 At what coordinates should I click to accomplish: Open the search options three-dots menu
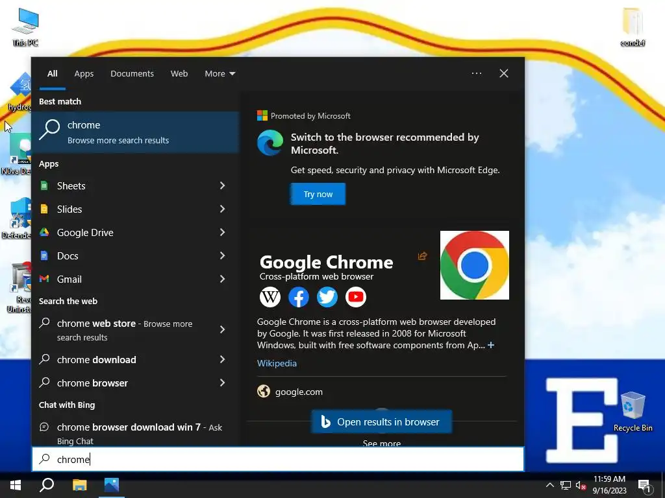click(x=476, y=73)
